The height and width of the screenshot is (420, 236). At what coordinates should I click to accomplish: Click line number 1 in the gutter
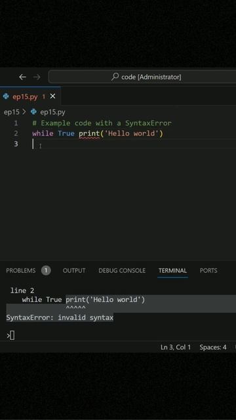tap(16, 123)
